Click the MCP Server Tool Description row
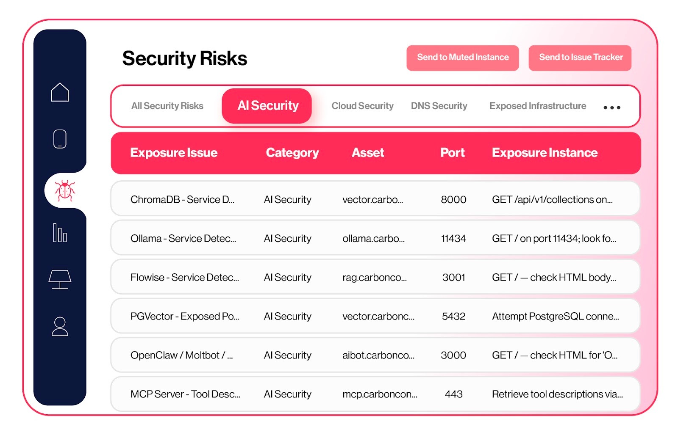The width and height of the screenshot is (678, 435). click(185, 394)
